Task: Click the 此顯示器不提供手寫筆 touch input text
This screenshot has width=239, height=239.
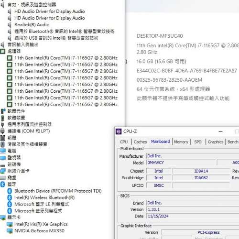Action: pos(183,98)
